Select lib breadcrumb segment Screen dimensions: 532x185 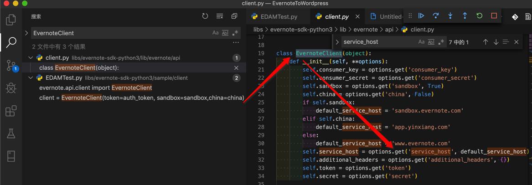point(342,30)
